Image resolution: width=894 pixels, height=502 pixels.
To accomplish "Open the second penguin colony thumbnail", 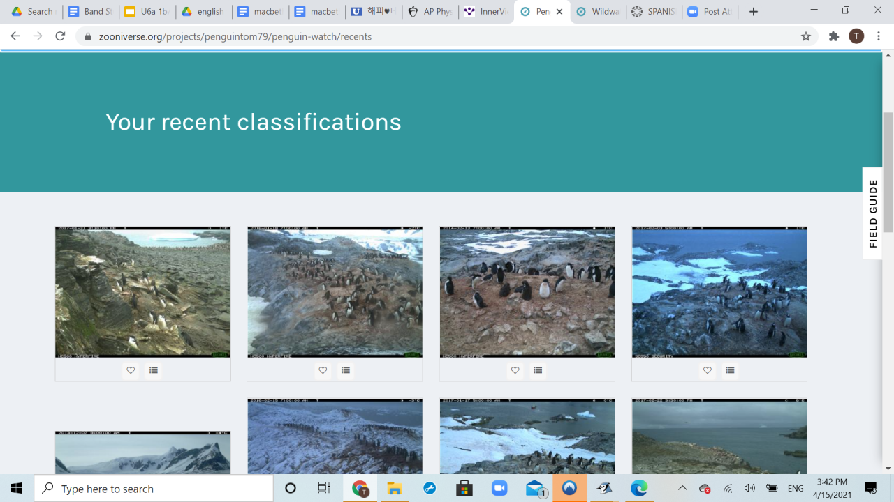I will [x=335, y=291].
